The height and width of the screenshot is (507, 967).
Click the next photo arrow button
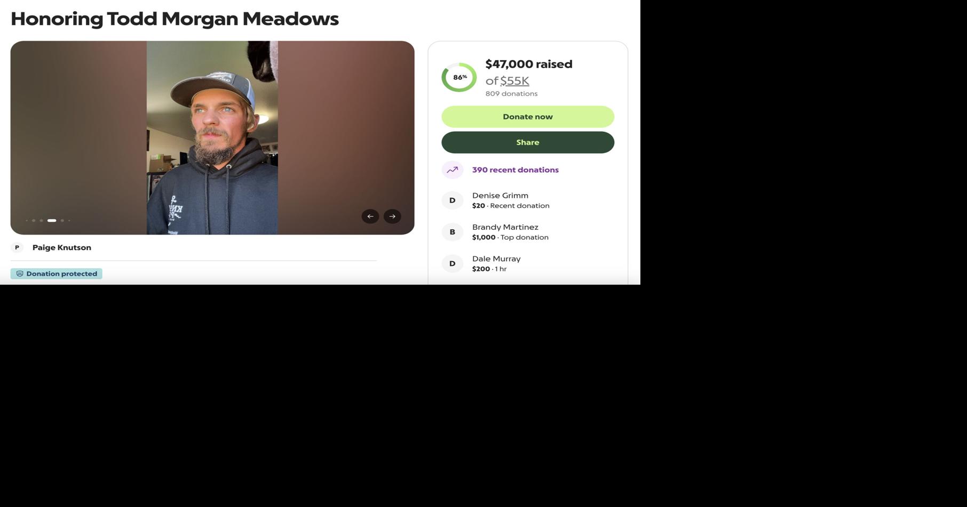(x=392, y=216)
